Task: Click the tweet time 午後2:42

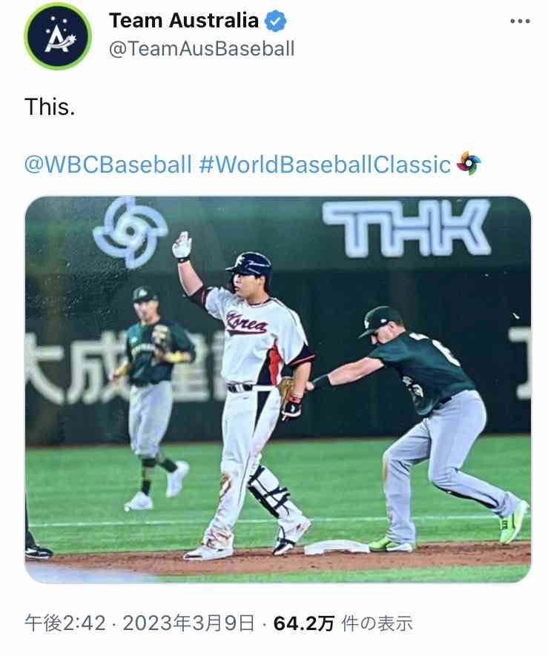Action: point(65,624)
